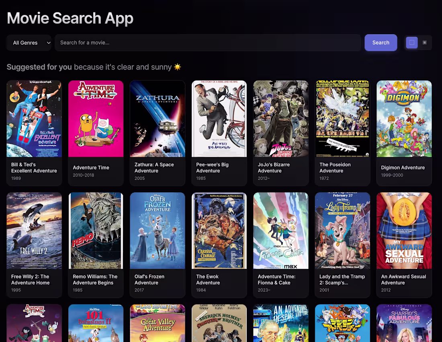The height and width of the screenshot is (342, 442).
Task: Open My Awkward Sexual Adventure poster
Action: (x=404, y=231)
